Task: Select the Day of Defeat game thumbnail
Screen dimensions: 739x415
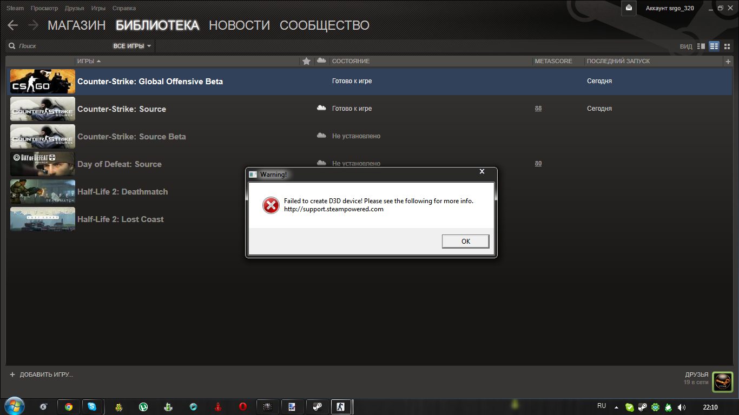Action: pos(43,164)
